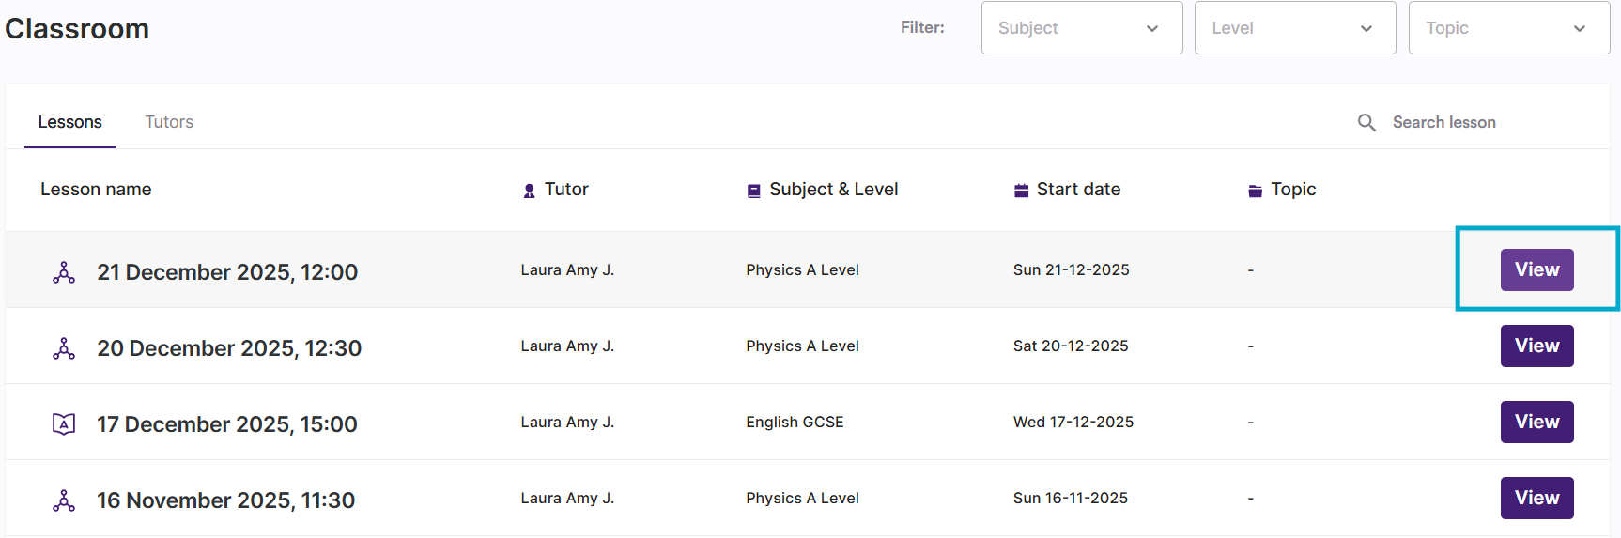This screenshot has height=538, width=1621.
Task: Select the Lessons tab
Action: tap(70, 122)
